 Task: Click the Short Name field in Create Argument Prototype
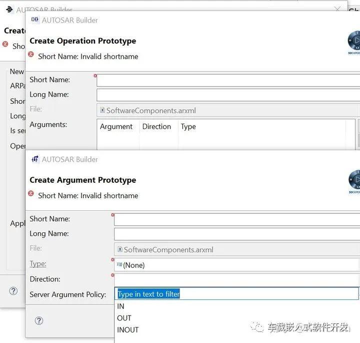point(237,219)
